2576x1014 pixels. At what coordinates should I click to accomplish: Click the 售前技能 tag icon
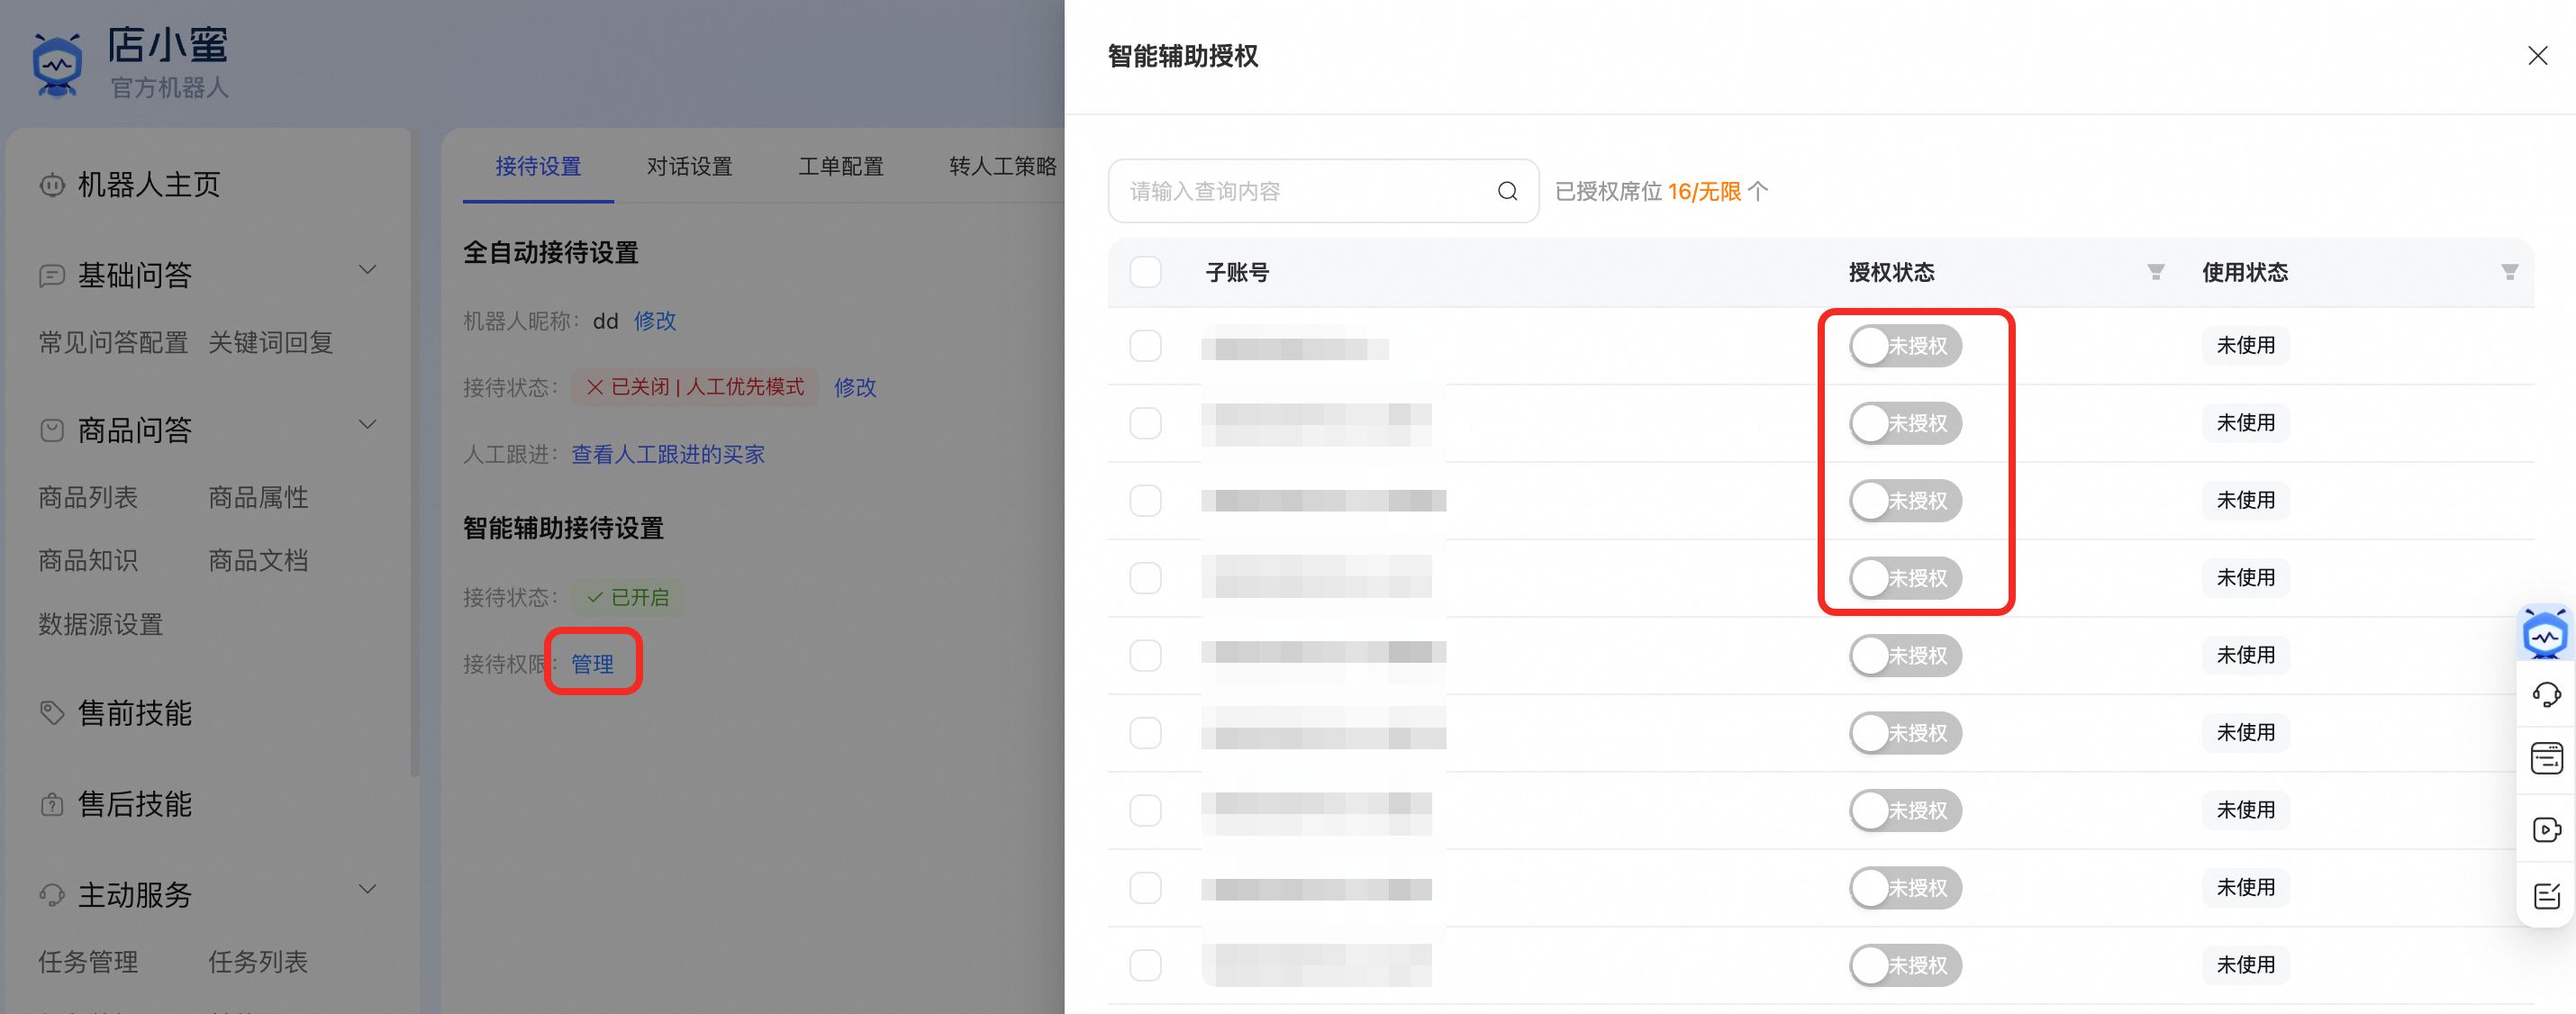(52, 713)
